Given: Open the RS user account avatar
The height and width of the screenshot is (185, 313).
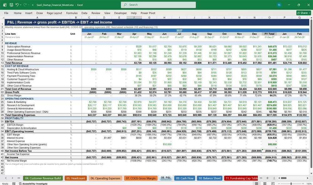Looking at the screenshot, I should (x=279, y=5).
